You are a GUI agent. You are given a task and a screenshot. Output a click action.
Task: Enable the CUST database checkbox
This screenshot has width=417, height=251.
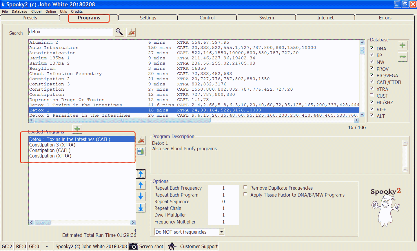pyautogui.click(x=372, y=95)
